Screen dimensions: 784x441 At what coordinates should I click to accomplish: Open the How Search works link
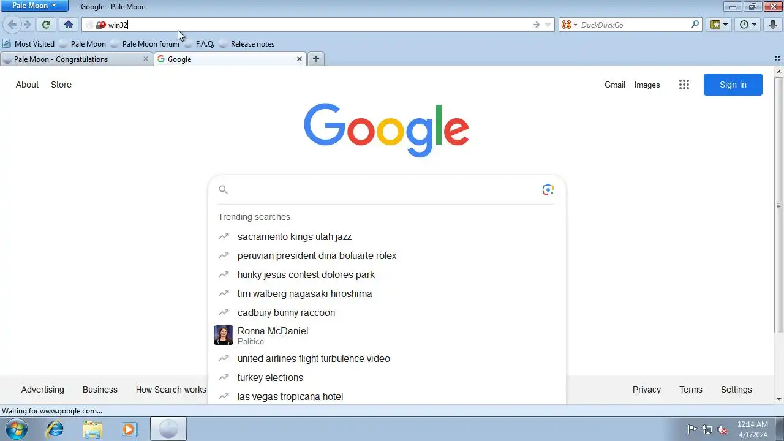point(171,390)
